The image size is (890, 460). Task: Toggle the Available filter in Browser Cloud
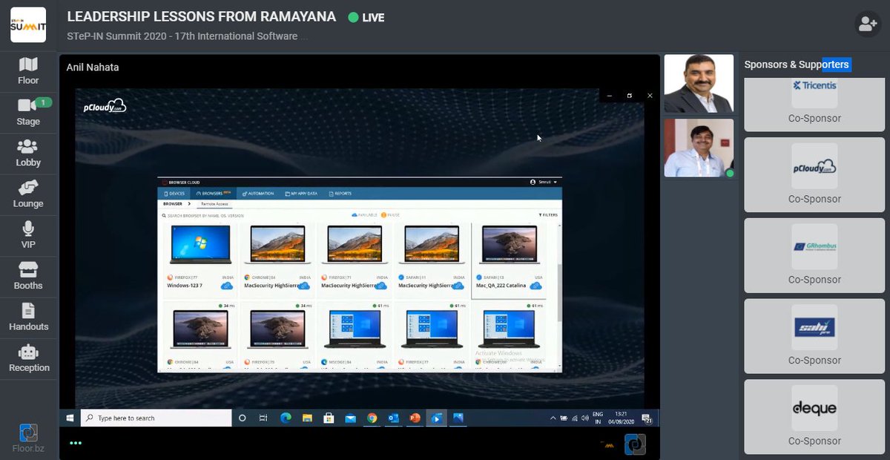[364, 215]
